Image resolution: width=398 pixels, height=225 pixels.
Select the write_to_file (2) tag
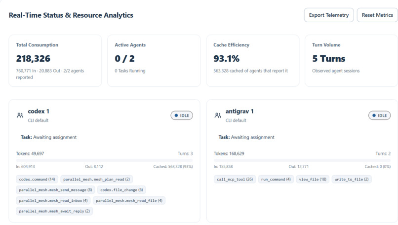click(x=352, y=179)
